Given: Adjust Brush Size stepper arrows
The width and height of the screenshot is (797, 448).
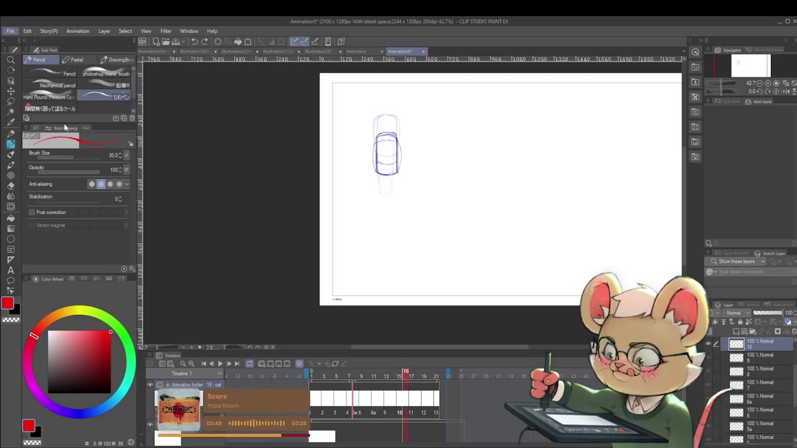Looking at the screenshot, I should [120, 156].
